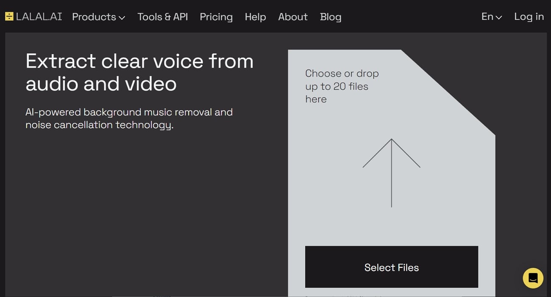Select Pricing in the navigation bar
This screenshot has height=297, width=551.
[x=216, y=17]
